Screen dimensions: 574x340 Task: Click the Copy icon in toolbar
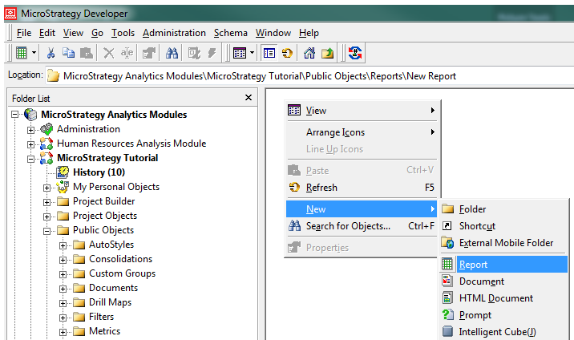point(68,53)
